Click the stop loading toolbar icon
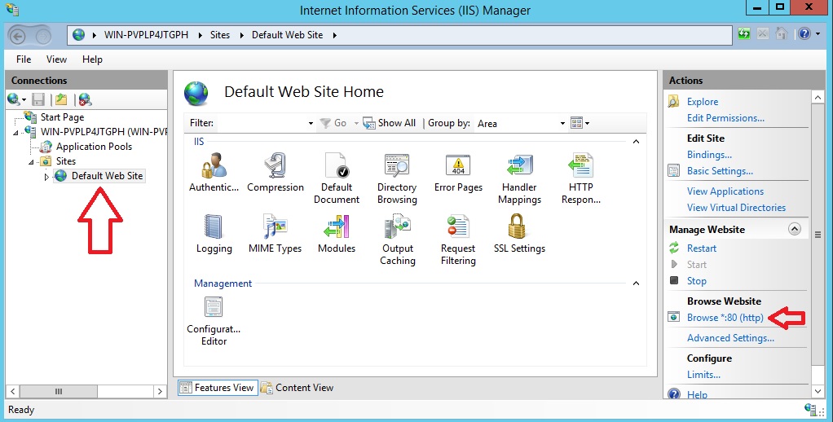Viewport: 833px width, 422px height. (762, 34)
